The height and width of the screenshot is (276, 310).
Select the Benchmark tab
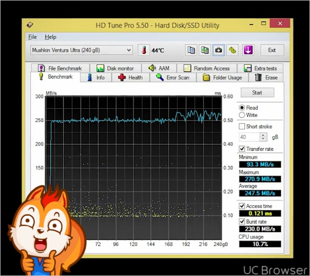coord(56,77)
